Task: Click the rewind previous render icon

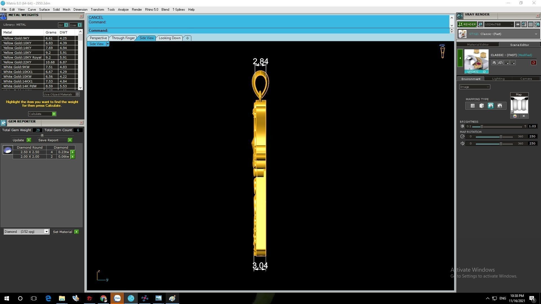Action: [518, 24]
